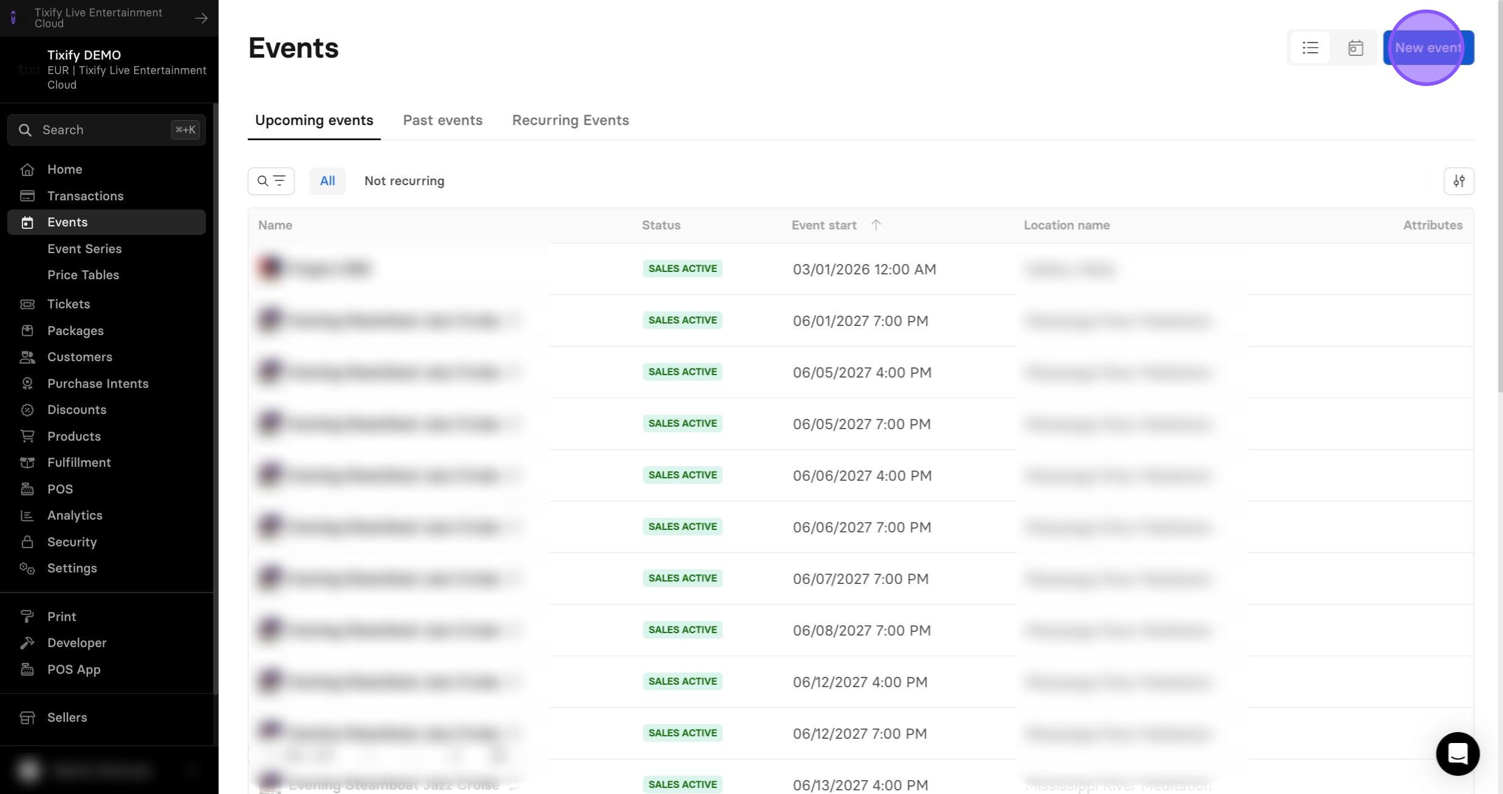Select Upcoming events tab
Image resolution: width=1503 pixels, height=794 pixels.
pos(314,120)
